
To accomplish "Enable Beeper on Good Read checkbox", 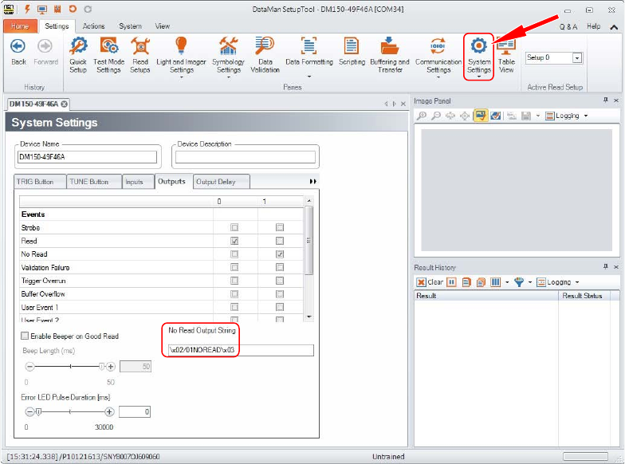I will 25,336.
